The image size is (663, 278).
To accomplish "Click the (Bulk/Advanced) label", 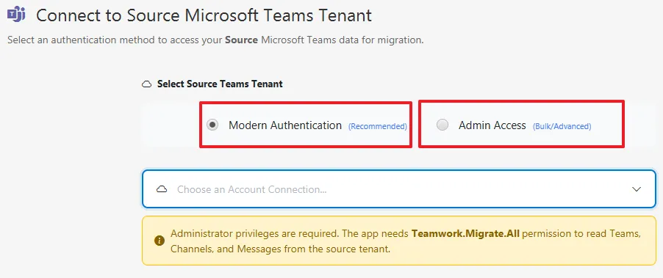I will tap(562, 126).
